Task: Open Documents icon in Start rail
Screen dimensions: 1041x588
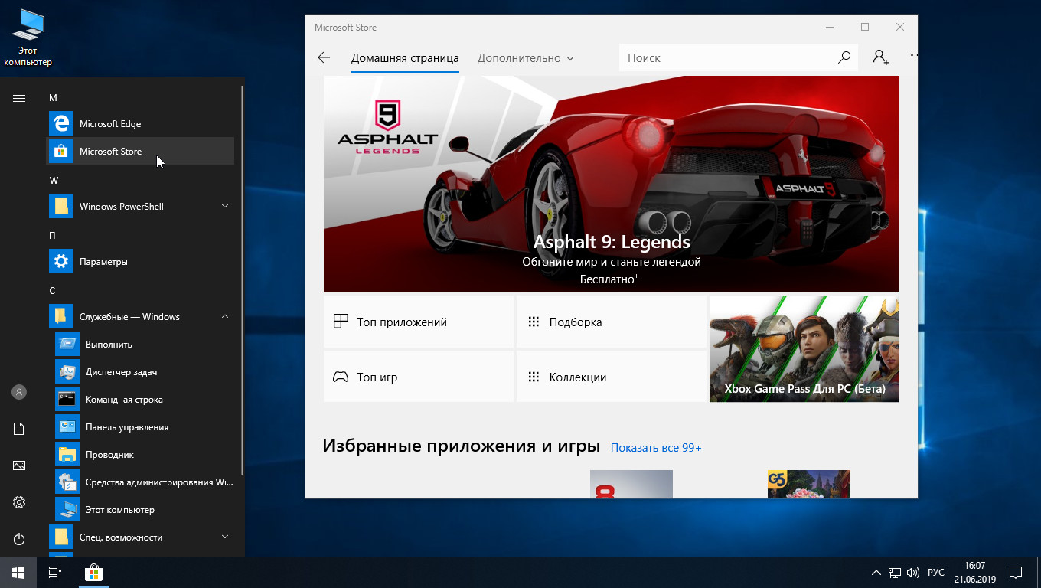Action: (x=19, y=429)
